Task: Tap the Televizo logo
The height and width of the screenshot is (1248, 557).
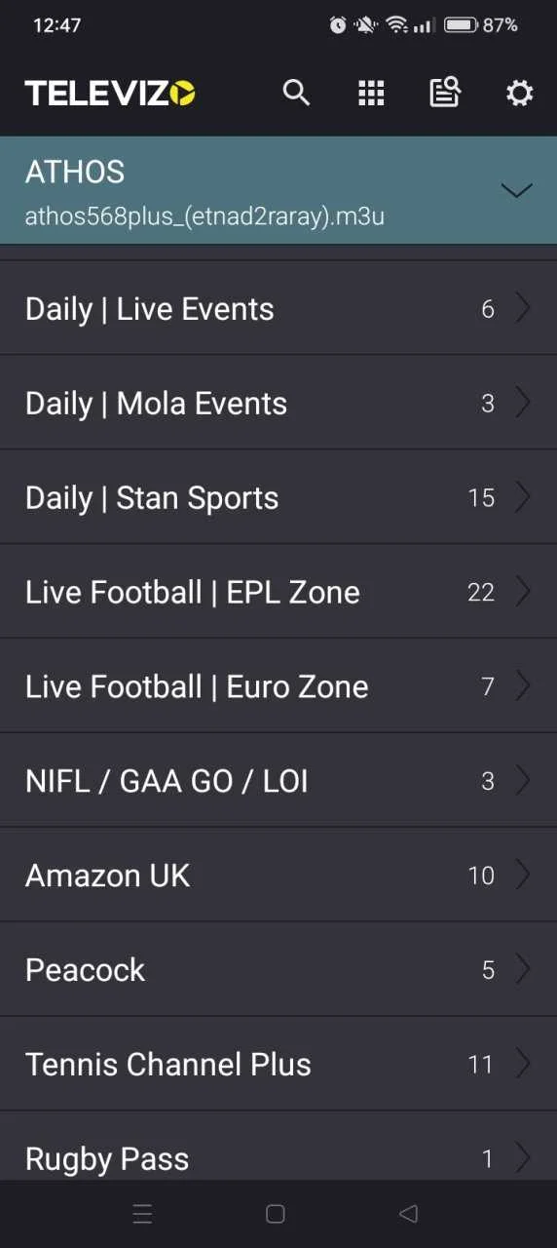Action: click(x=110, y=93)
